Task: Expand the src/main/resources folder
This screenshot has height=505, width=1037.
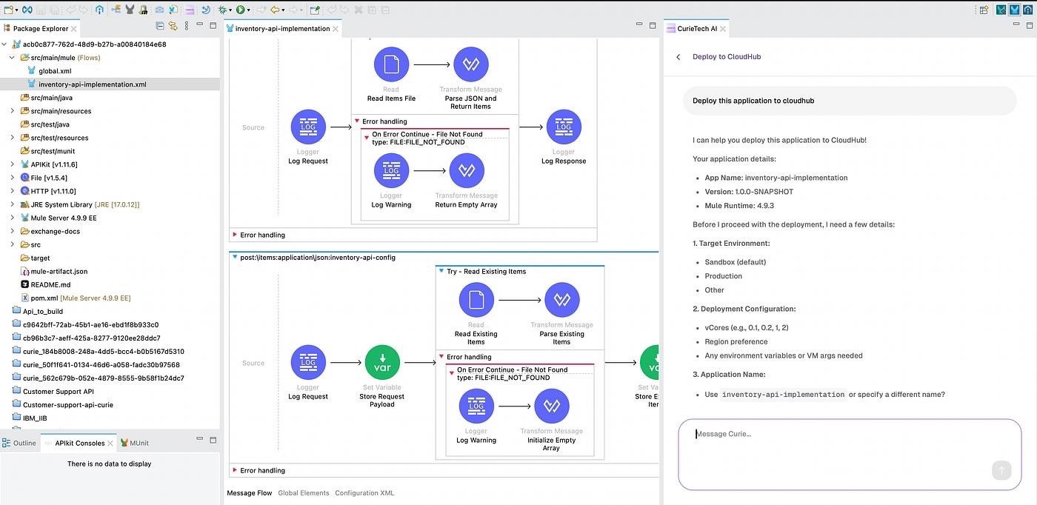Action: click(12, 111)
